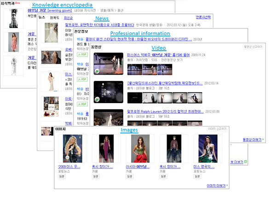Click 원본 button under the 미스 영국의 image

coord(197,176)
